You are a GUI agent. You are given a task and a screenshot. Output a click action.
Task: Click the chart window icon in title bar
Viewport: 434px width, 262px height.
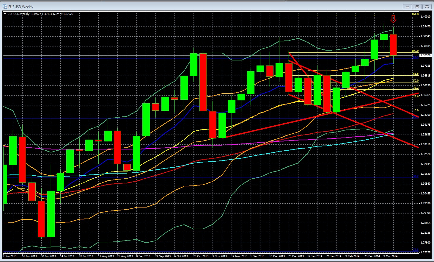(x=5, y=7)
